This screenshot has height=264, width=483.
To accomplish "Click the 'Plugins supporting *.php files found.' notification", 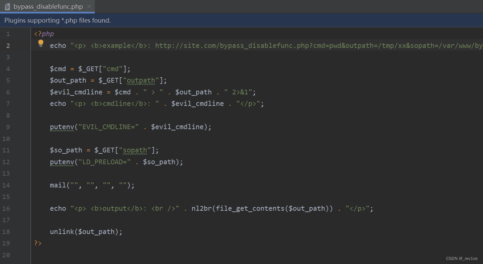I will click(58, 21).
